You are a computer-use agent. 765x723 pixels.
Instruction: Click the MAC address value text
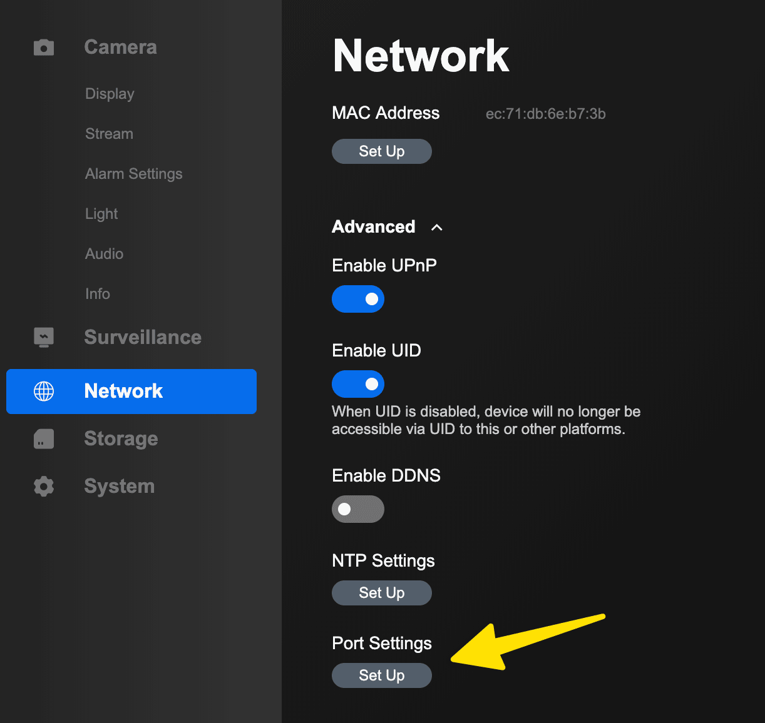(545, 114)
